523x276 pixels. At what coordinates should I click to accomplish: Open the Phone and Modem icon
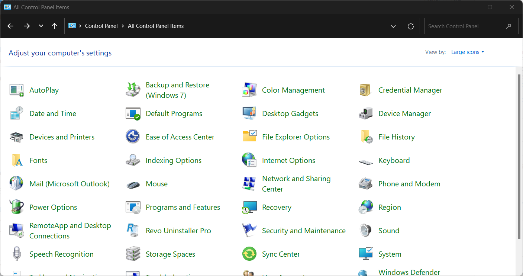[x=366, y=184]
